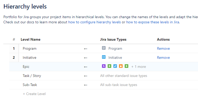
Task: Open 'how to expose these levels in Jira' link
Action: tap(153, 22)
